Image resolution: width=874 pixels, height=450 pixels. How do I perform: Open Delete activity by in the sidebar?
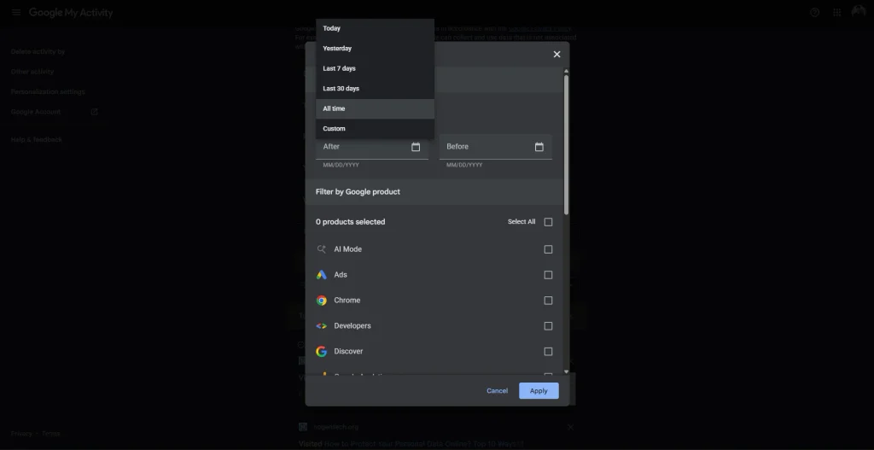(38, 51)
